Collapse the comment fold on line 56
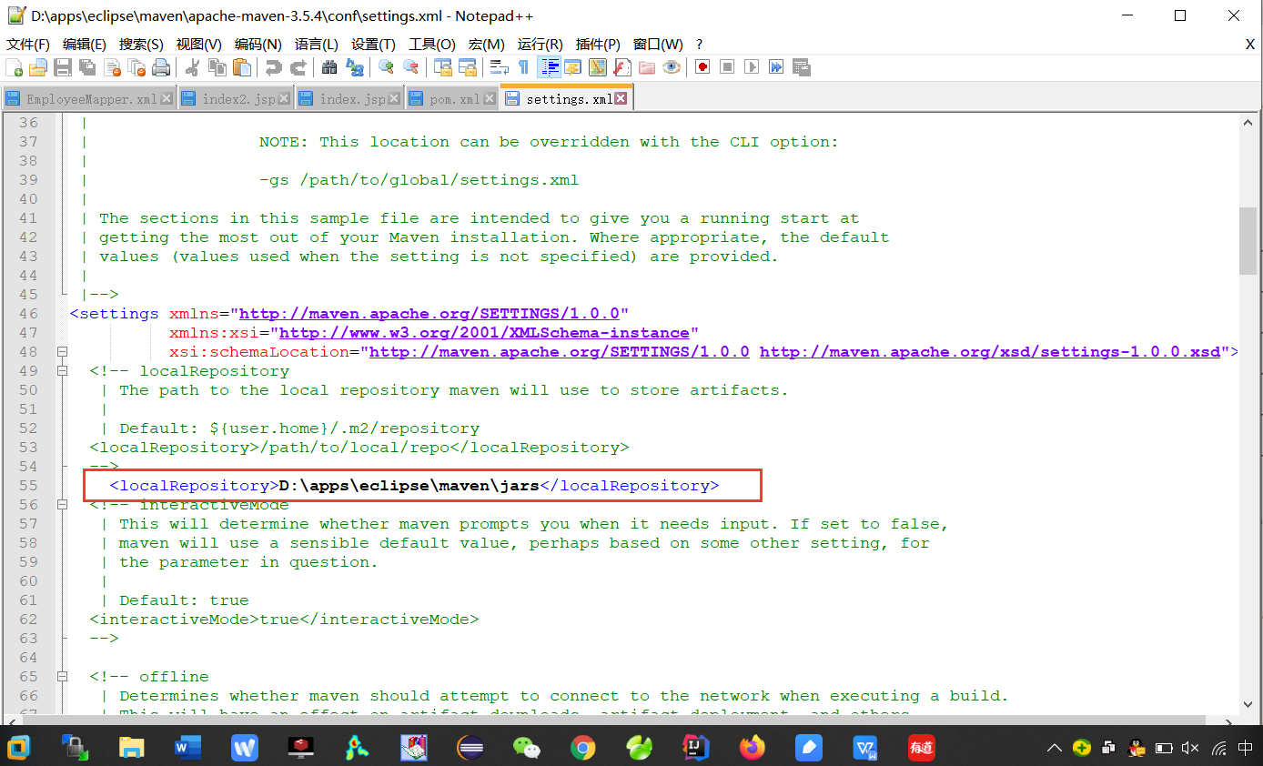Screen dimensions: 1263x766 click(x=62, y=505)
